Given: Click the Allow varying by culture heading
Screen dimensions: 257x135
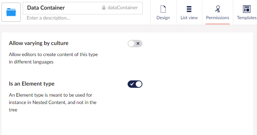Looking at the screenshot, I should click(x=39, y=43).
